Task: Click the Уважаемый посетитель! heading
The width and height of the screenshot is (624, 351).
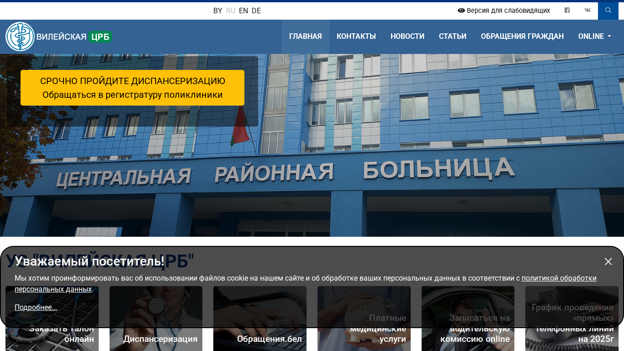Action: tap(89, 261)
